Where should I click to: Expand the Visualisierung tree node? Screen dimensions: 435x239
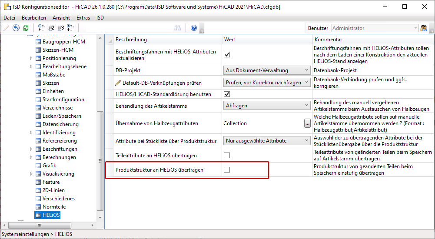click(31, 174)
